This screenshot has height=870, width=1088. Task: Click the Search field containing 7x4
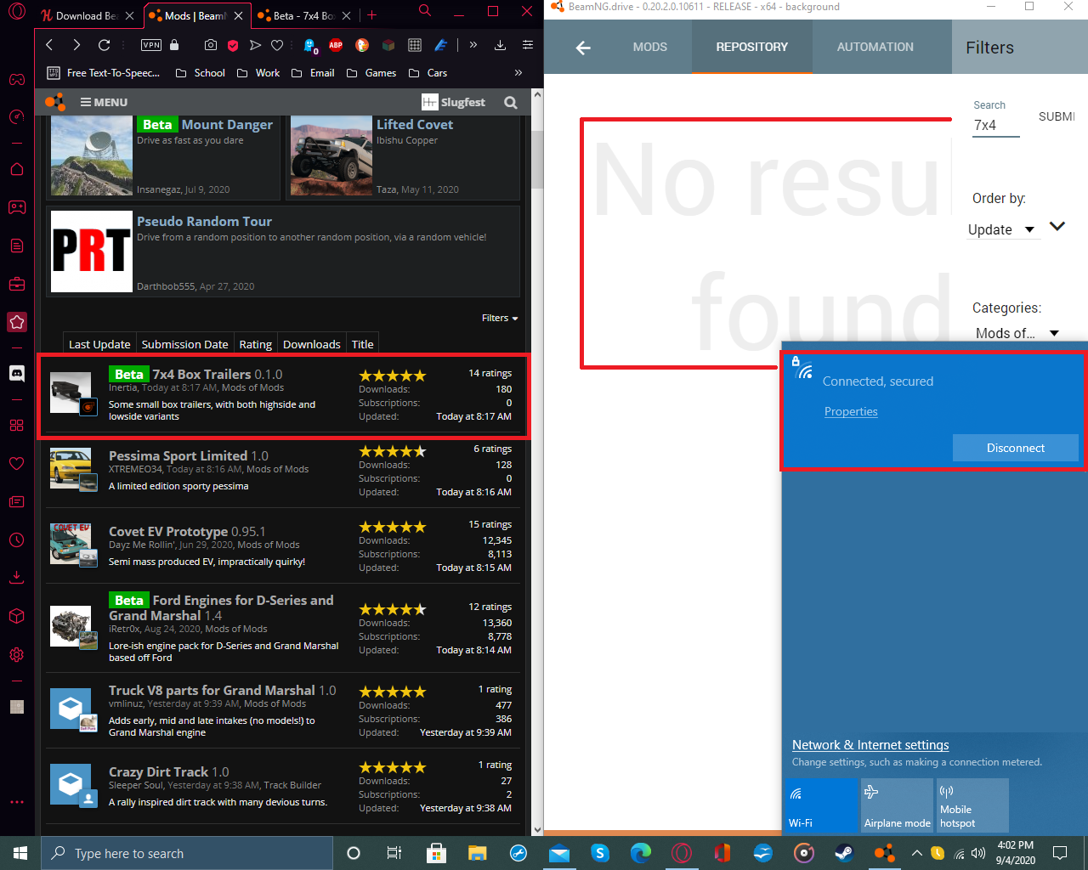point(996,126)
